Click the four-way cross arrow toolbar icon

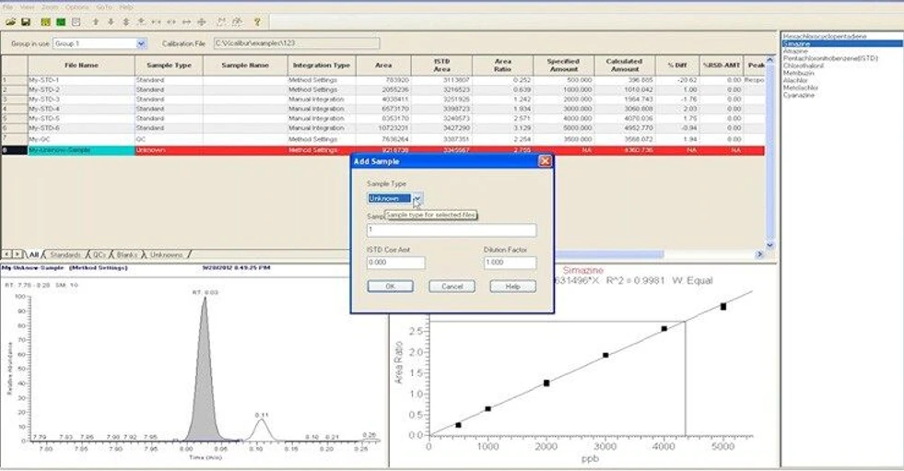click(x=201, y=22)
